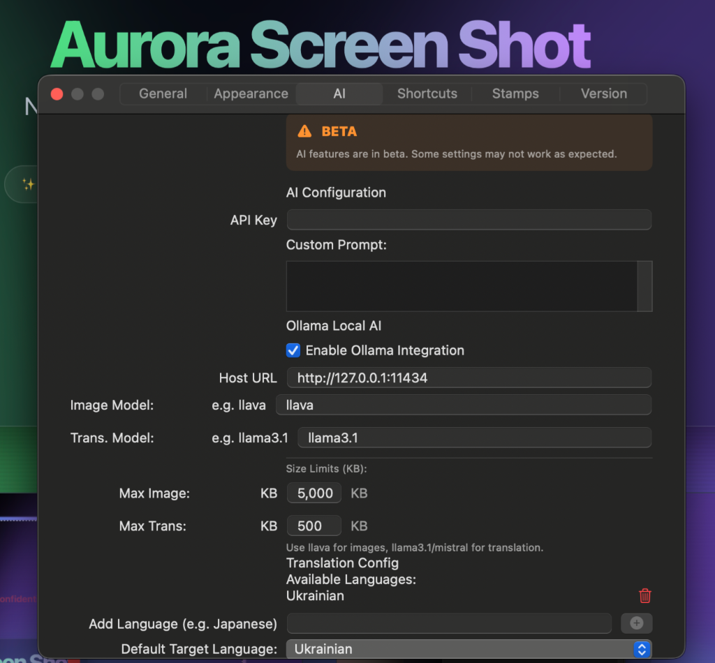715x663 pixels.
Task: Toggle the Enable Ollama Integration checkbox
Action: pyautogui.click(x=293, y=350)
